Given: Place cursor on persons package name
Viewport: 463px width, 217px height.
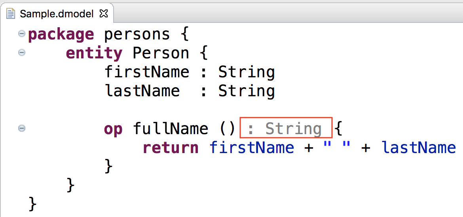Looking at the screenshot, I should click(x=137, y=34).
